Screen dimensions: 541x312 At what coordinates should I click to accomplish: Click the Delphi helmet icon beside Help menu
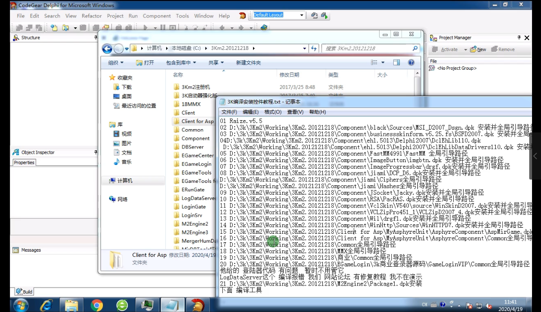tap(242, 16)
